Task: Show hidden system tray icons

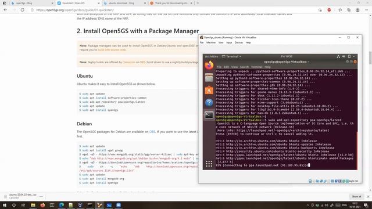Action: pos(307,205)
